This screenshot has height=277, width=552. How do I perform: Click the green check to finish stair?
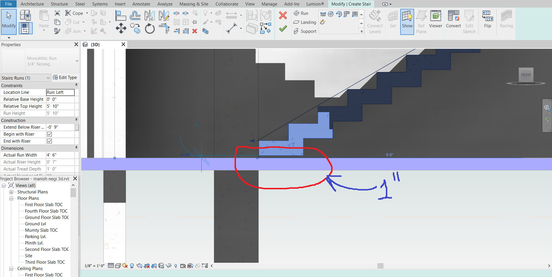pyautogui.click(x=283, y=28)
